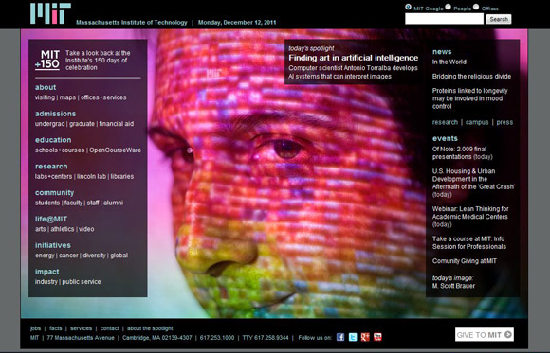Screen dimensions: 550x353
Task: Select the People search radio button
Action: 448,7
